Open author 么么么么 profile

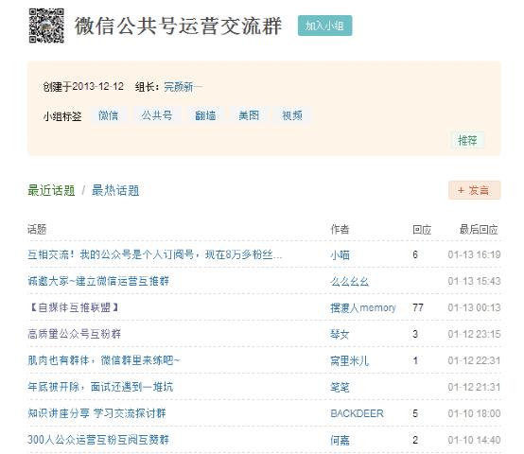point(350,282)
